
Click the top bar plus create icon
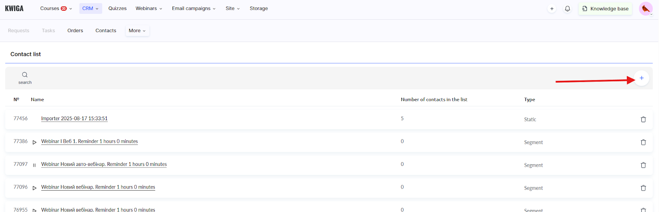coord(552,9)
